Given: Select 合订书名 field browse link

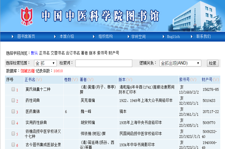Looking at the screenshot, I should point(73,53).
